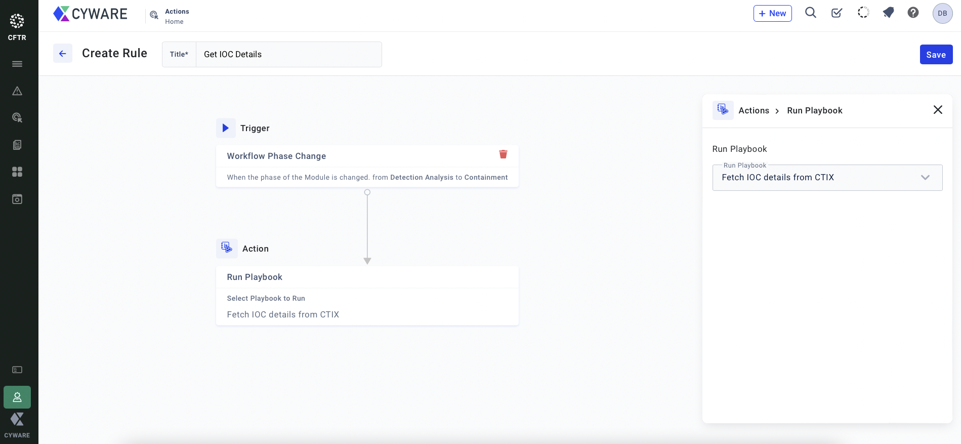Select the Run Playbook action card
Viewport: 961px width, 444px height.
coord(367,296)
